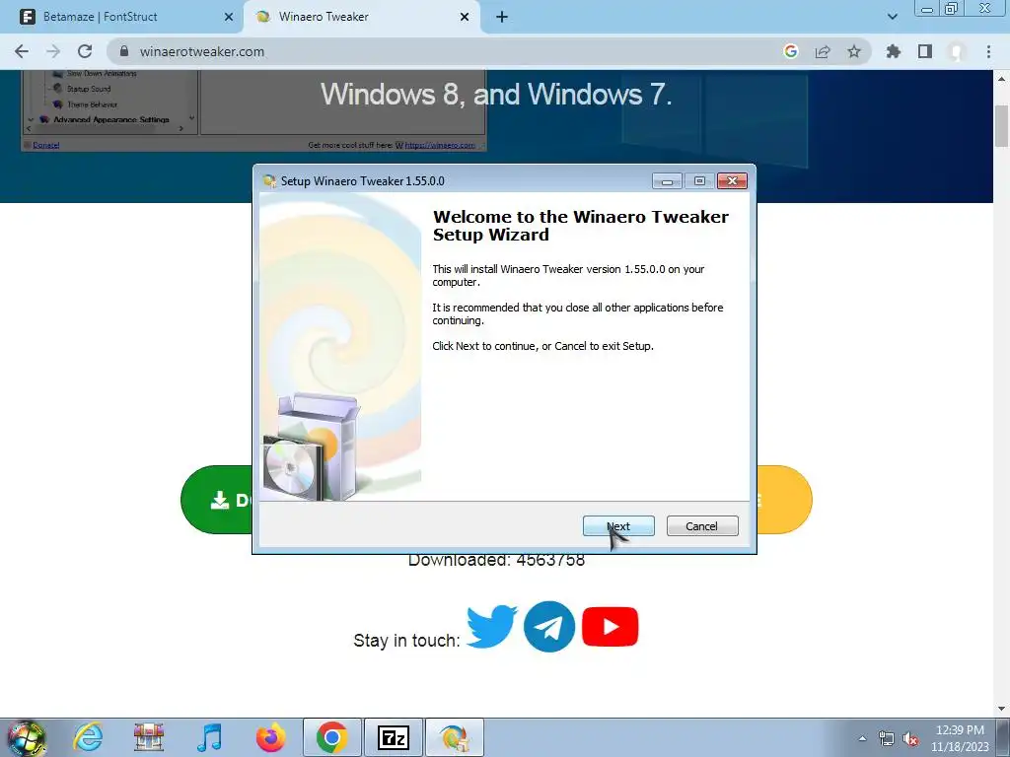Close the Setup Winaero Tweaker dialog
This screenshot has width=1010, height=757.
(733, 181)
